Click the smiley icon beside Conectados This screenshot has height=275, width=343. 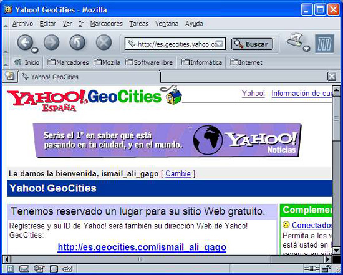click(x=286, y=224)
